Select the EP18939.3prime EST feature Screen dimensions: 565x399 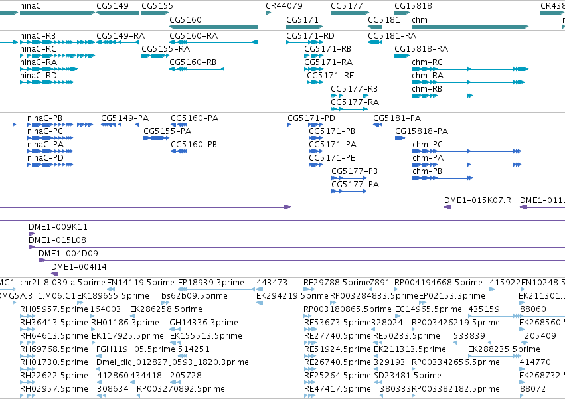[216, 289]
